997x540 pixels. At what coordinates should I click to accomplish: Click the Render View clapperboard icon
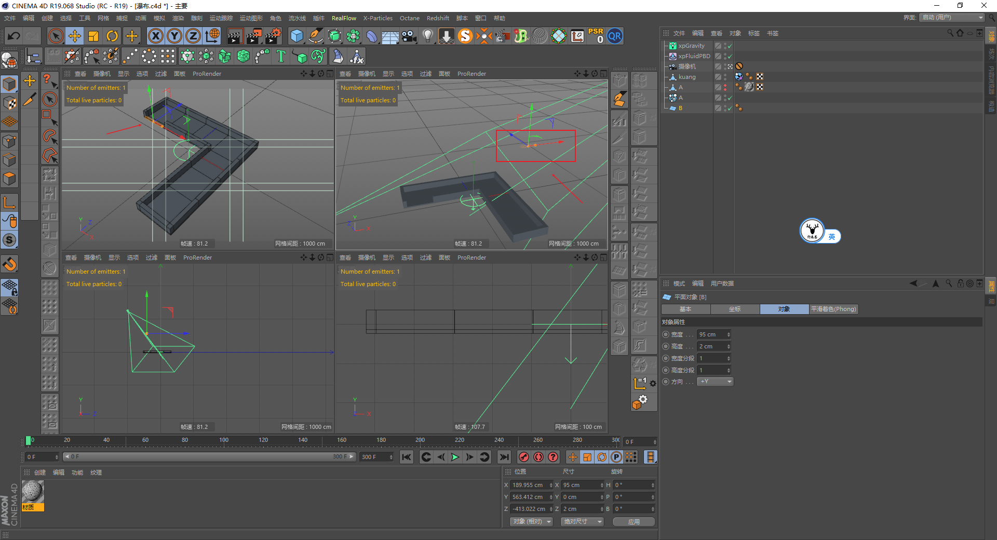235,36
